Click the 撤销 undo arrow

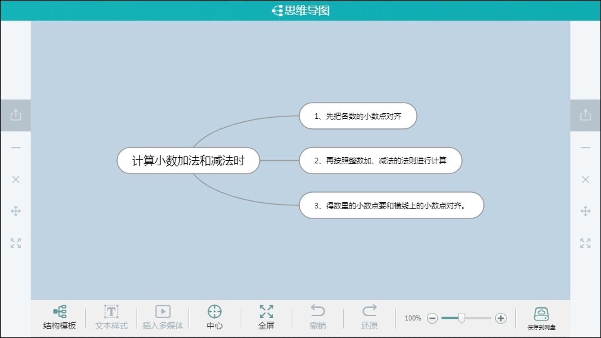coord(318,311)
